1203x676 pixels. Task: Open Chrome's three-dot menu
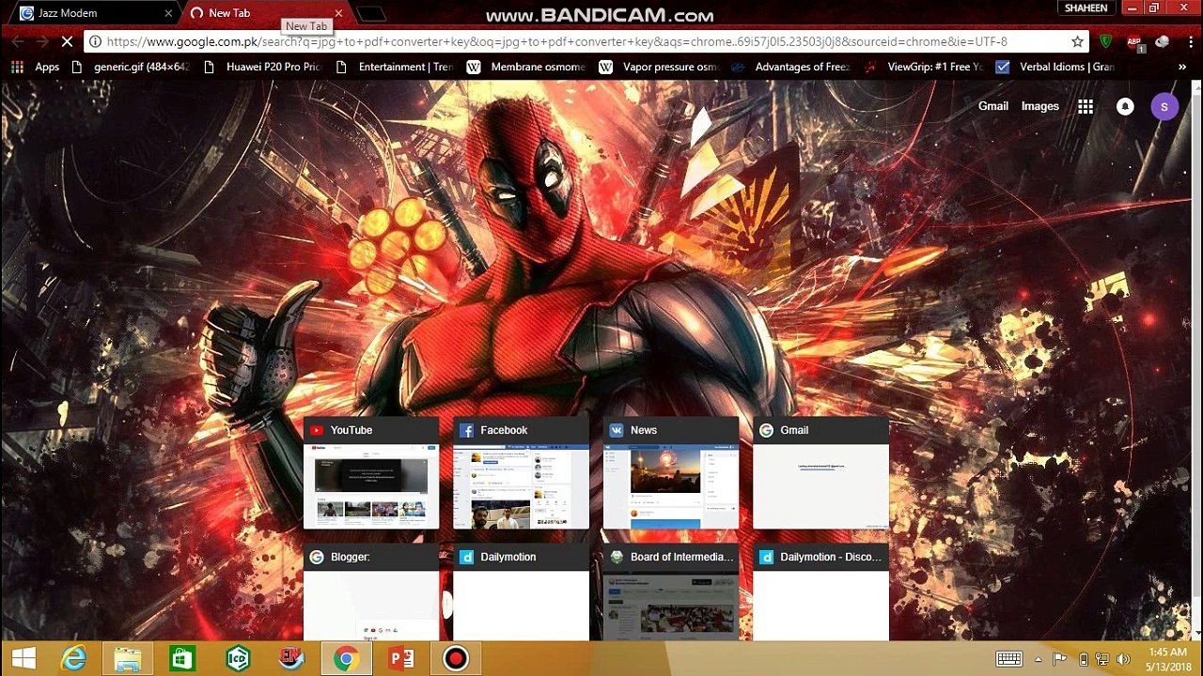click(x=1189, y=41)
